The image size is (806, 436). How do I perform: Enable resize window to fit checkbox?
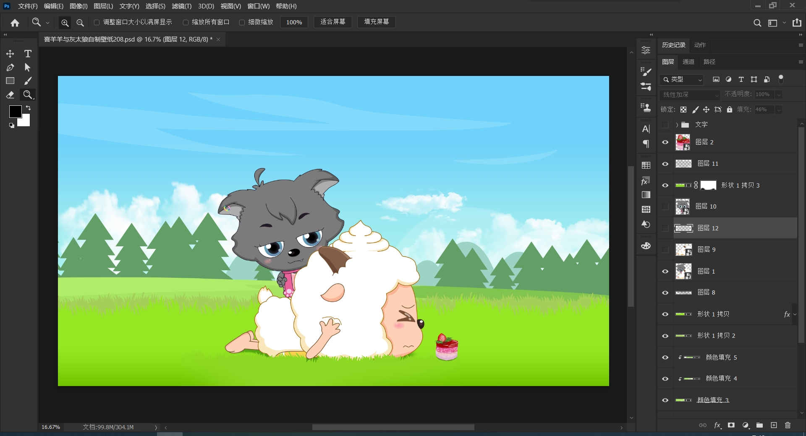pyautogui.click(x=97, y=22)
